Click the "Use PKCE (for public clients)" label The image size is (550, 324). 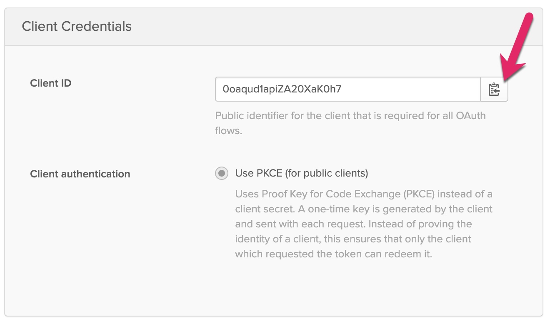point(301,173)
